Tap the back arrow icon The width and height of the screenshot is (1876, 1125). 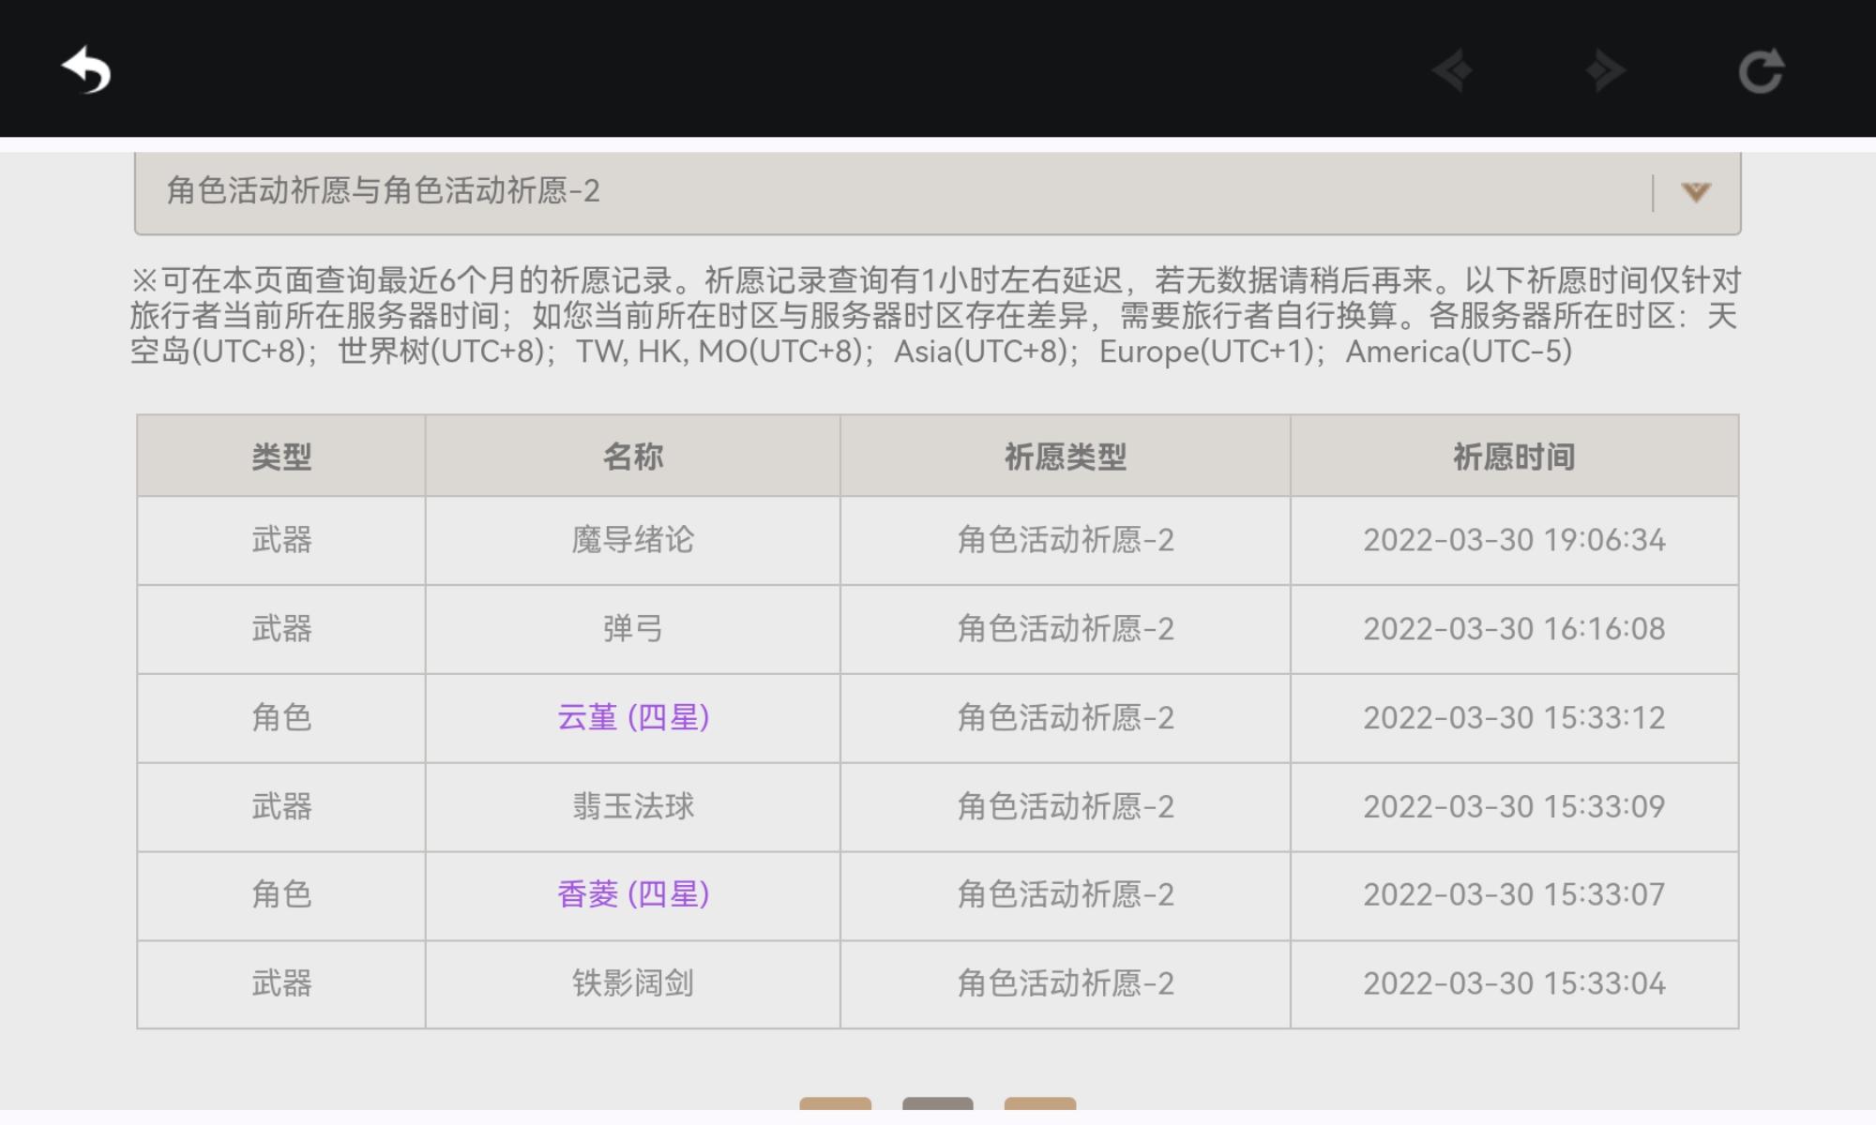pyautogui.click(x=86, y=70)
